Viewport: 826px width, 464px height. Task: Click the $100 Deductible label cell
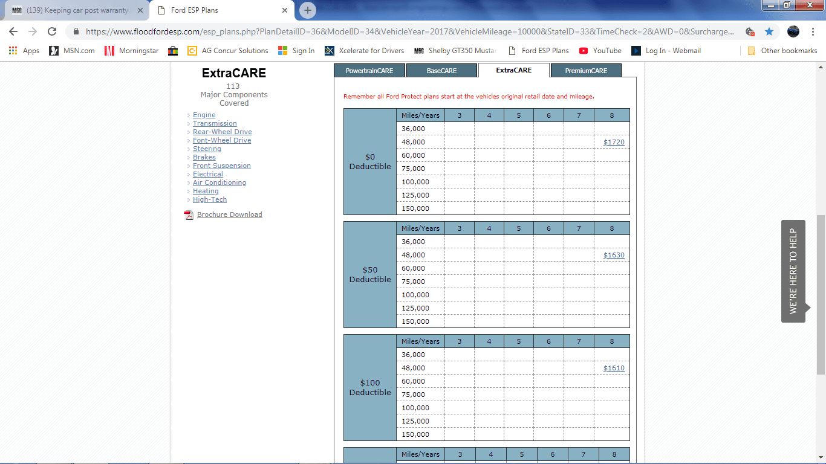pos(370,388)
